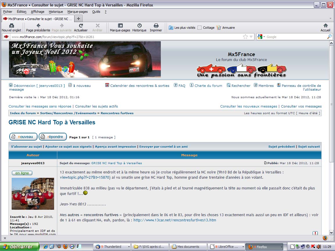Click the Les plus visités bookmark

(x=182, y=28)
